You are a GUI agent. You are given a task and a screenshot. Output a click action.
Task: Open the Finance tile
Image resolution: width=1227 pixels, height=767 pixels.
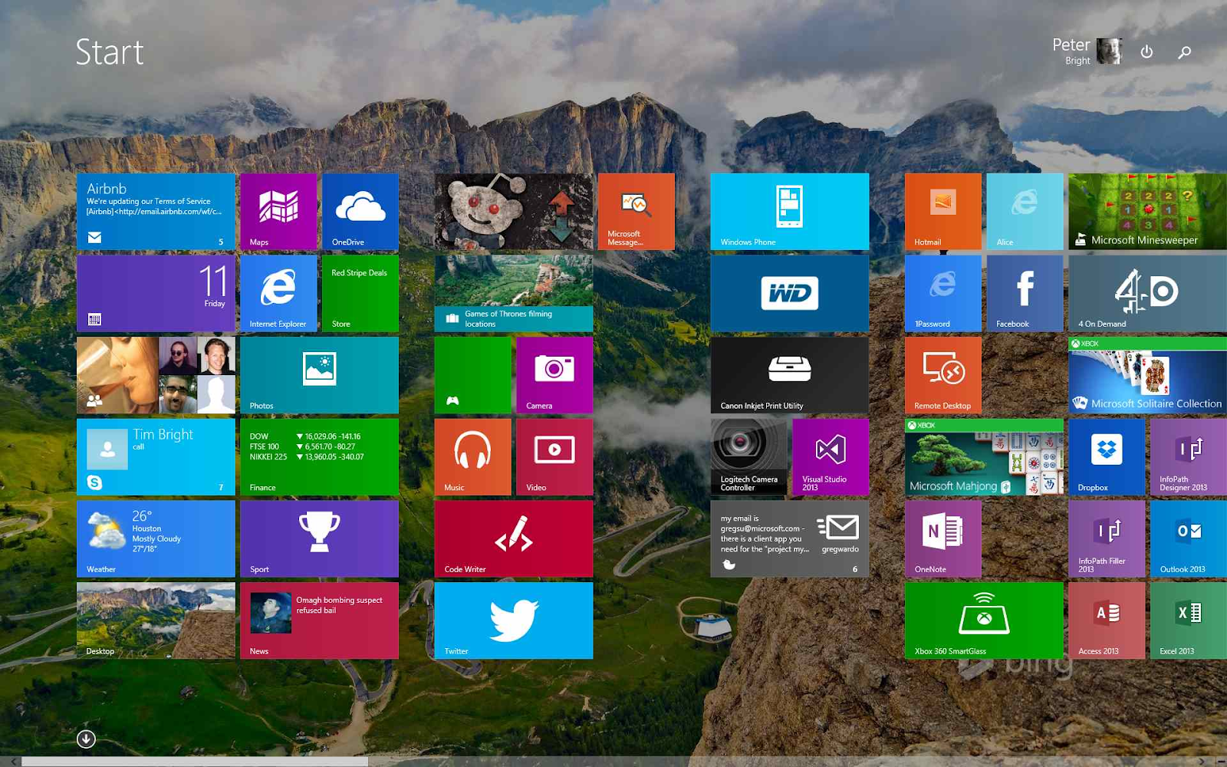[319, 457]
